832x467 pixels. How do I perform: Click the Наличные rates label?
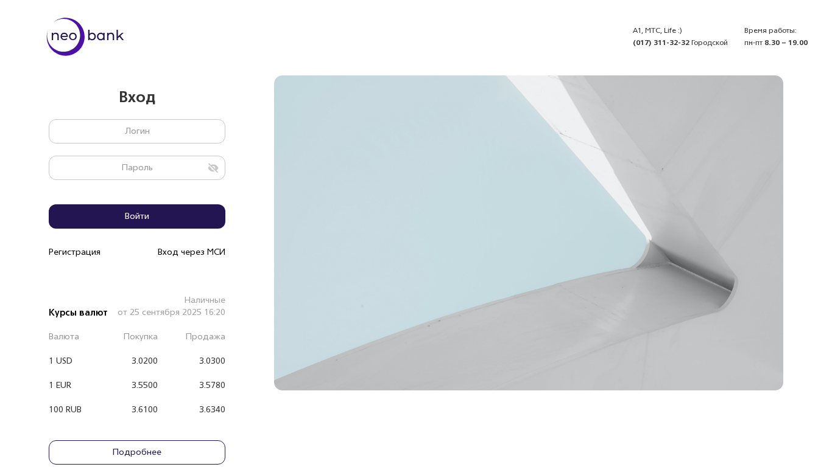[x=205, y=300]
